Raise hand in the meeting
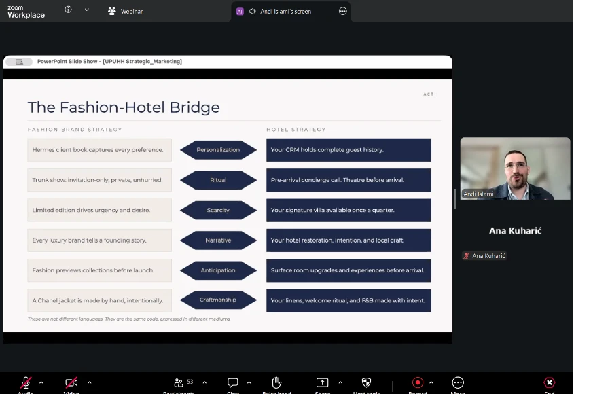Image resolution: width=591 pixels, height=394 pixels. click(x=276, y=383)
